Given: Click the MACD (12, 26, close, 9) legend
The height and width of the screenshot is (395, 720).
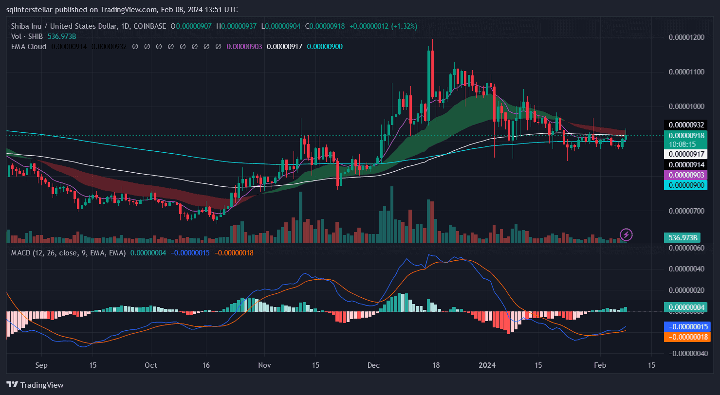Looking at the screenshot, I should click(x=66, y=253).
